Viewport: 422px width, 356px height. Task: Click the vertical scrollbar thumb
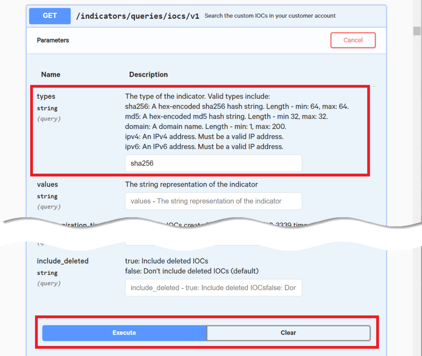417,30
